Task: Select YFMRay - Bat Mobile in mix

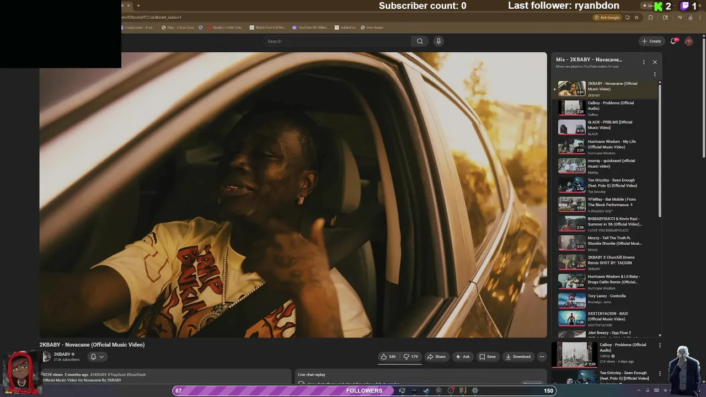Action: [x=606, y=205]
